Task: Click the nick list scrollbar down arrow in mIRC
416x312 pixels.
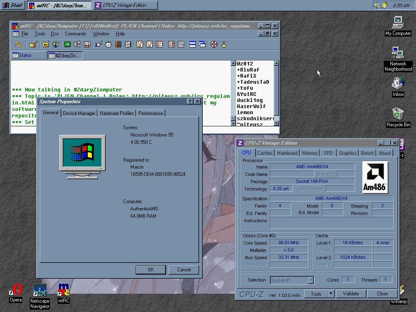Action: (x=276, y=123)
